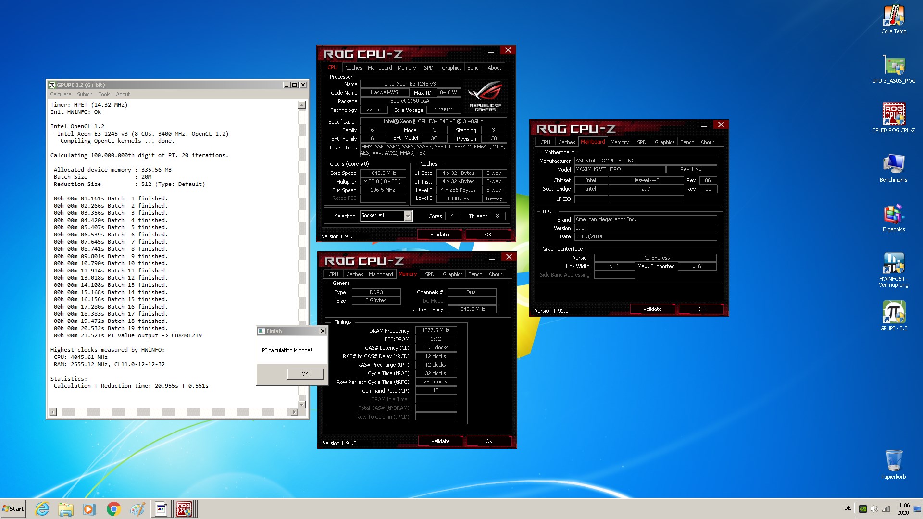This screenshot has height=519, width=923.
Task: Click OK in the CPU tab window
Action: 488,235
